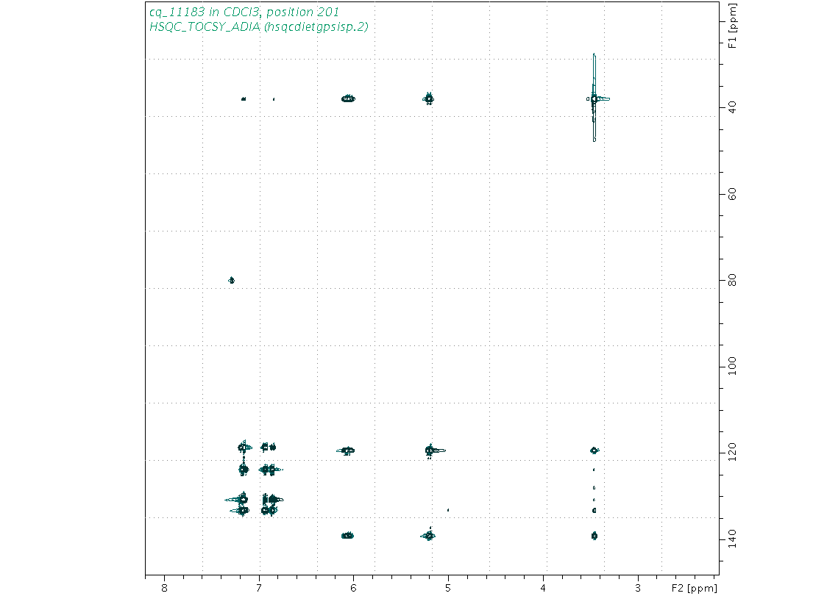Pick the cross peak at 3.45 / 118 ppm

tap(594, 450)
